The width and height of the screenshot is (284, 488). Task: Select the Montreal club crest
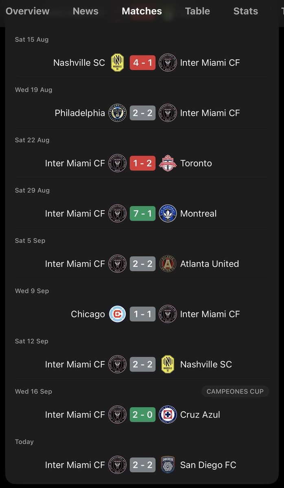coord(168,213)
